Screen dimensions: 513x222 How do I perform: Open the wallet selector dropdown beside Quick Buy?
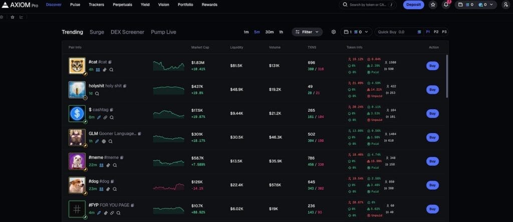pos(356,32)
